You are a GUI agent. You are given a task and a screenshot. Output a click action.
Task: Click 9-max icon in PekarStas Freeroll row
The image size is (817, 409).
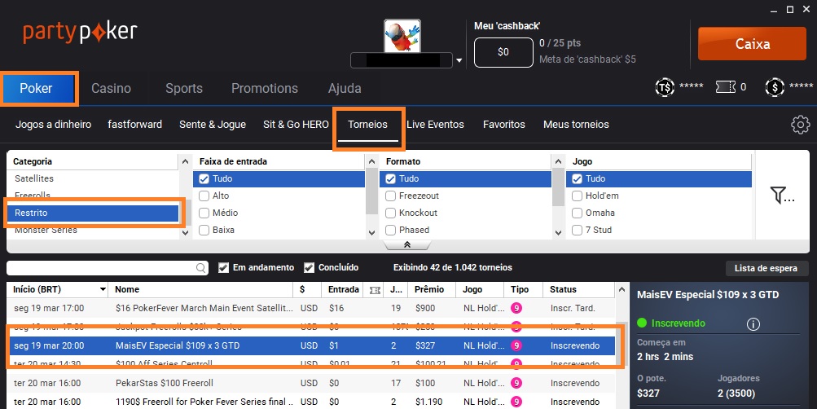click(516, 383)
